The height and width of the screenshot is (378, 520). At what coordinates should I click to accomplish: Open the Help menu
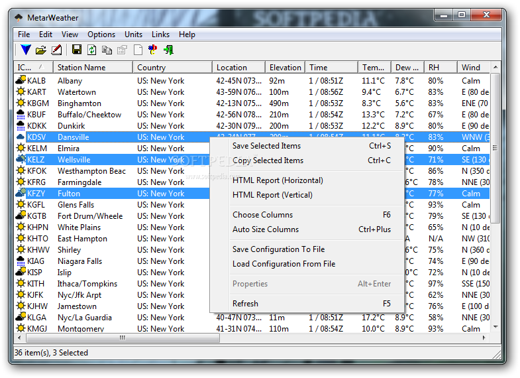187,34
